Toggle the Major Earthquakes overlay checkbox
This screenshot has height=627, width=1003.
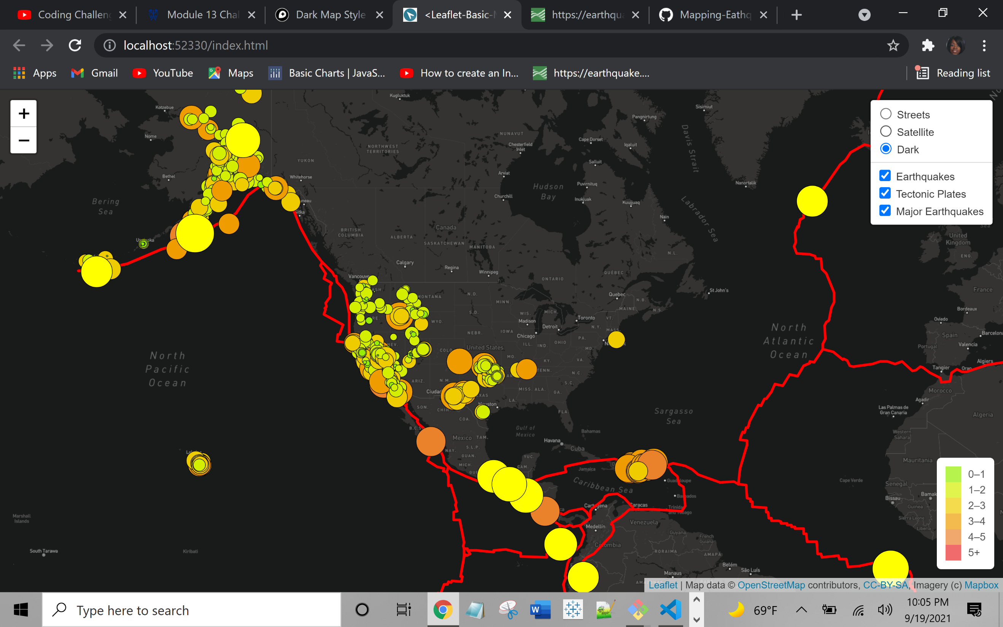pos(885,211)
